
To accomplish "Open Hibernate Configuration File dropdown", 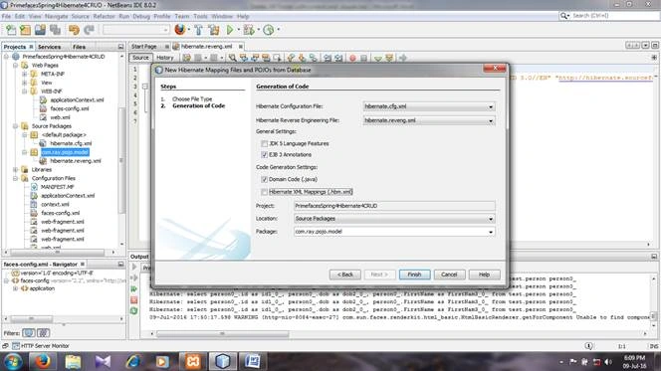I will tap(491, 107).
